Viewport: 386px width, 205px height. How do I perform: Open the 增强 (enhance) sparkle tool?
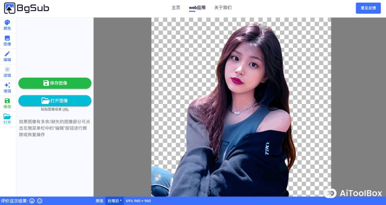7,88
